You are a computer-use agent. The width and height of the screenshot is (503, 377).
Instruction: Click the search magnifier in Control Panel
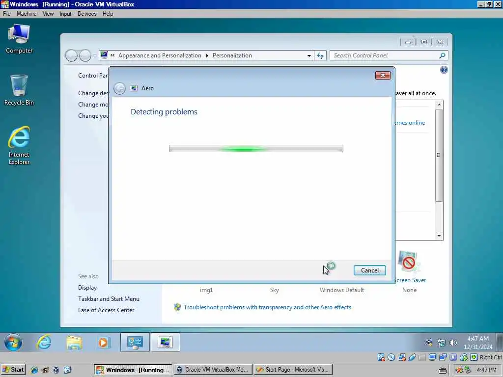[442, 55]
